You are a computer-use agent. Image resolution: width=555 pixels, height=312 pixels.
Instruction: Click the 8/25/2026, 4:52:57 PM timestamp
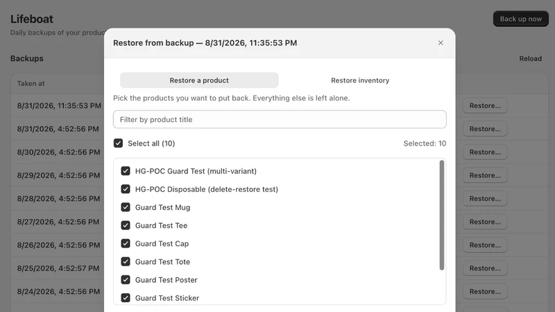[58, 268]
